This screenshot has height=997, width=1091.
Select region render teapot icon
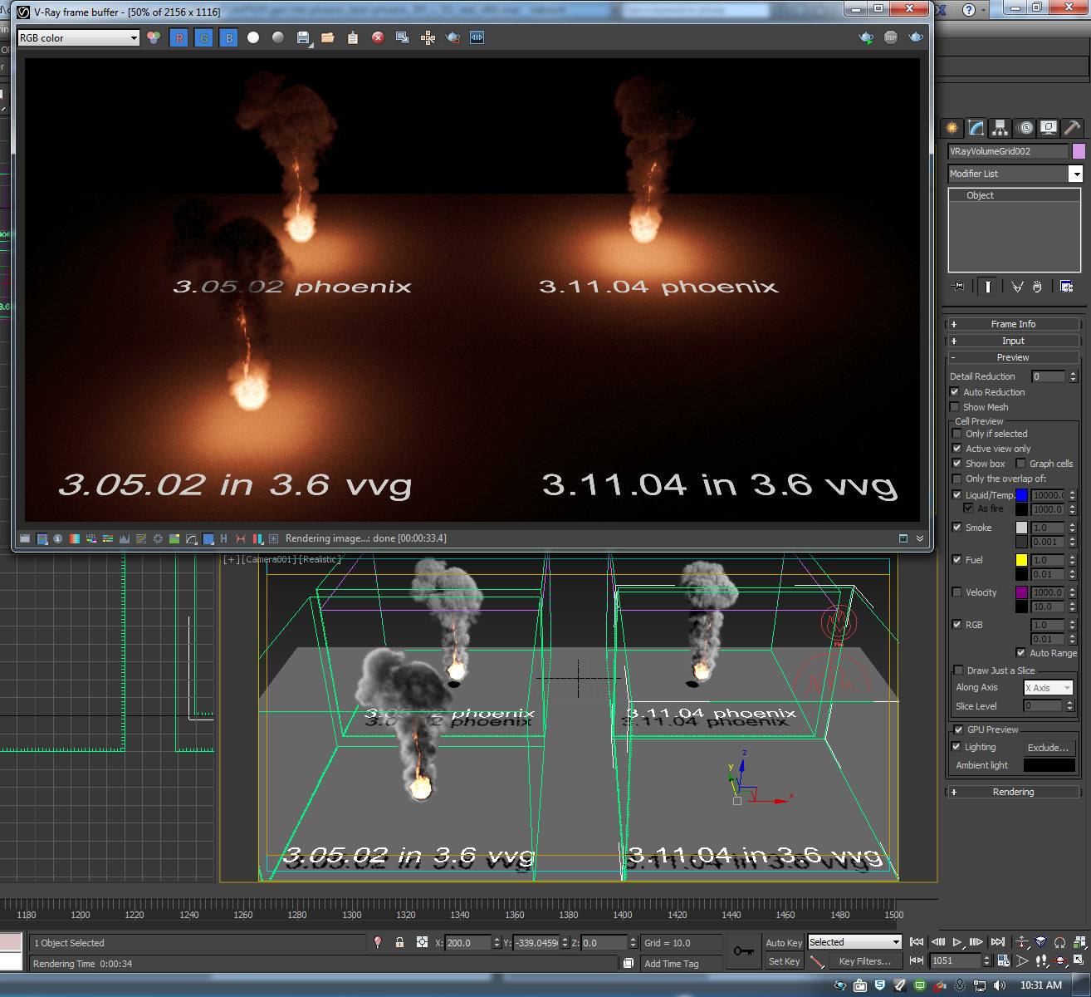click(x=453, y=38)
